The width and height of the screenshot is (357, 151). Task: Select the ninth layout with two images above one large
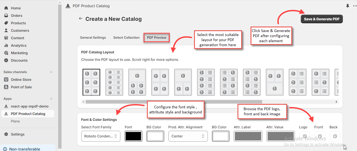point(275,82)
